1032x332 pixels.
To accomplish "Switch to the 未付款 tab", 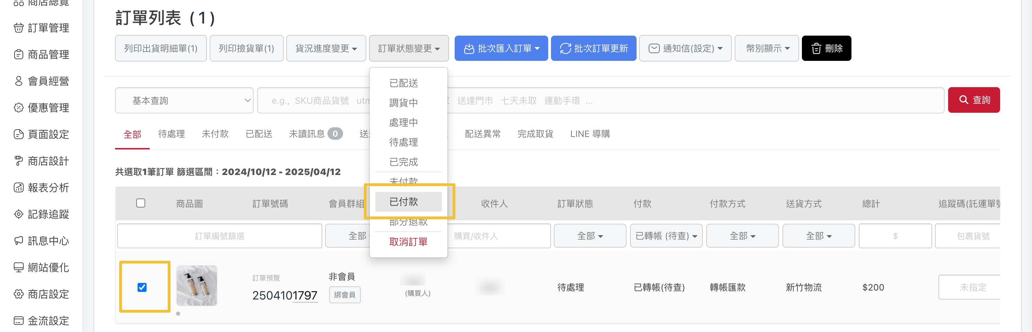I will 215,134.
